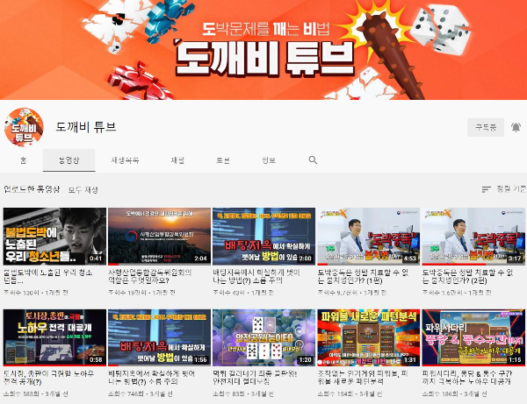Open the 도박중독 2편 doctor thumbnail
The width and height of the screenshot is (527, 404).
[473, 237]
